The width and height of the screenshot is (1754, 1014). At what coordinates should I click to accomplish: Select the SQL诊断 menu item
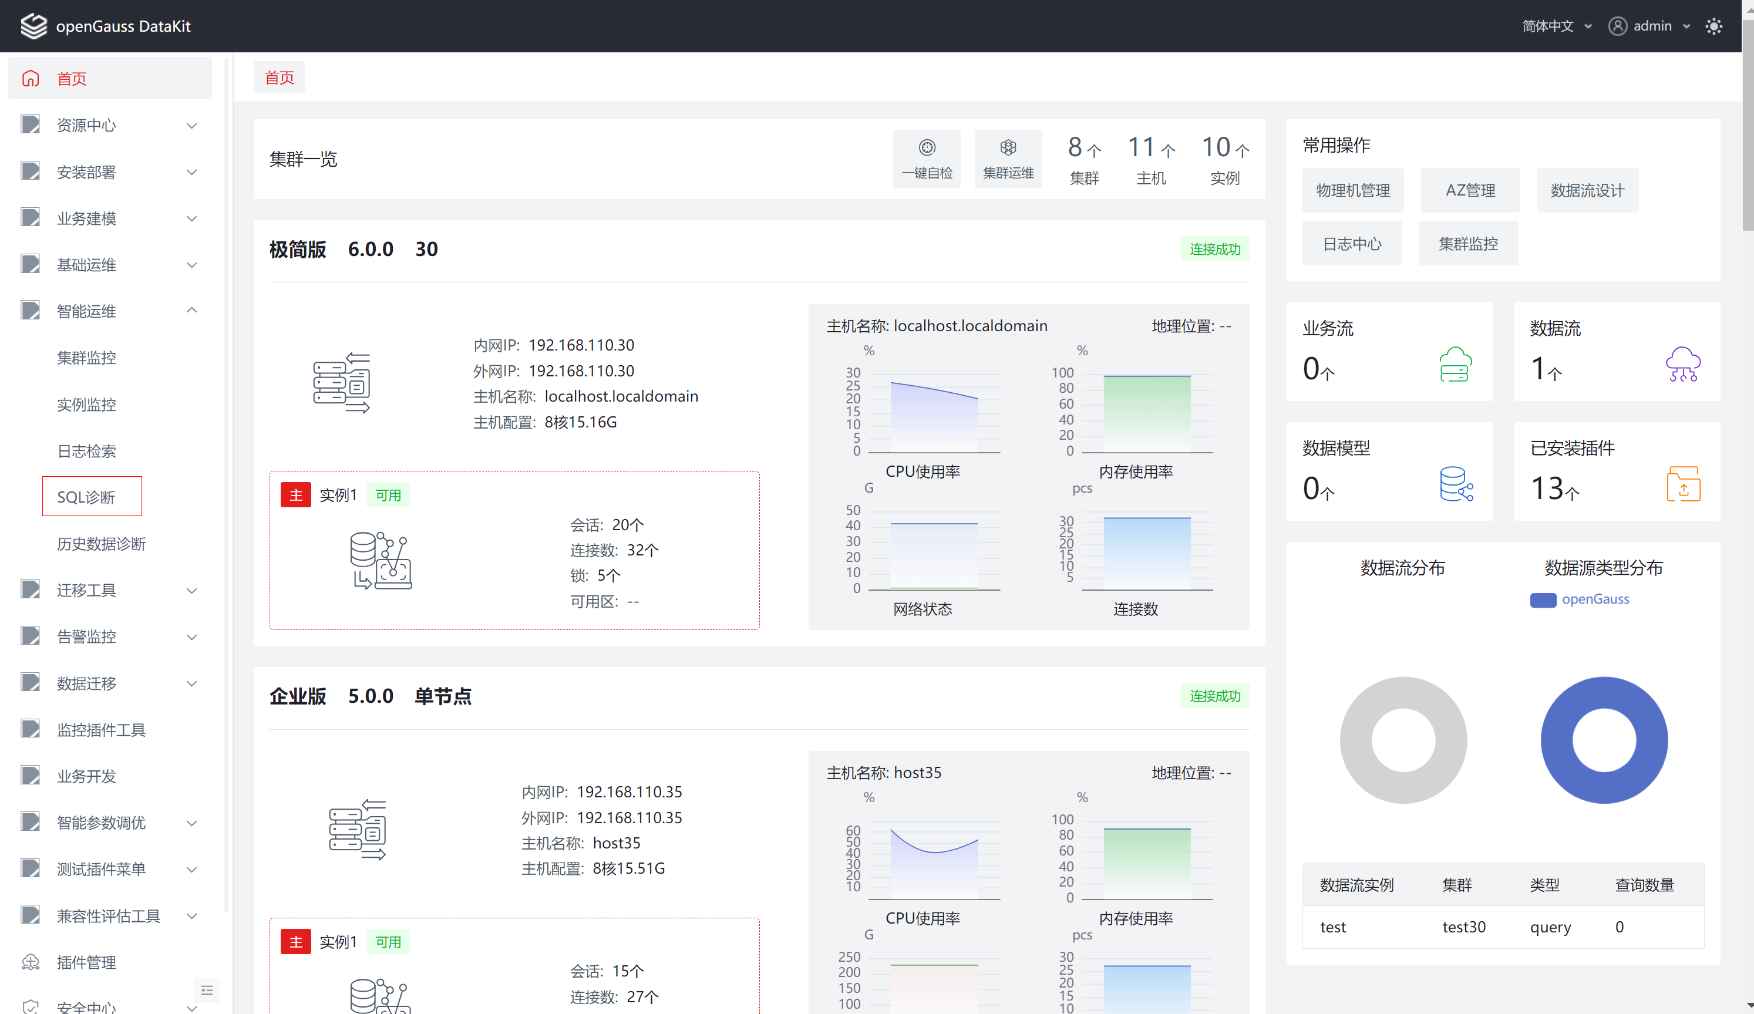(x=86, y=497)
